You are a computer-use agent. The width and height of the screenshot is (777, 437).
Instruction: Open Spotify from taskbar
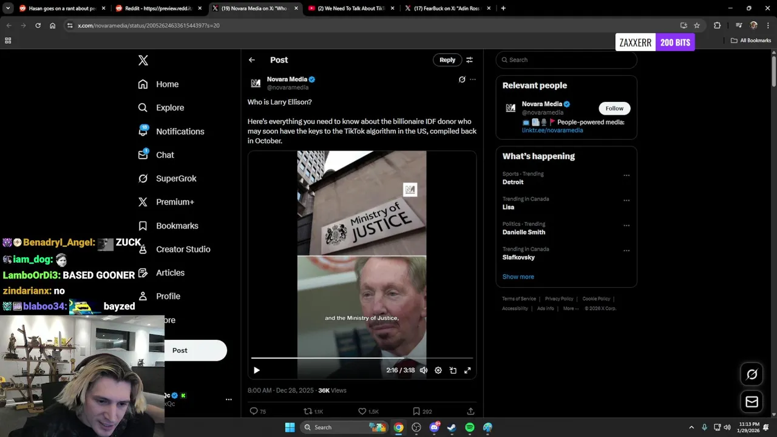[x=470, y=427]
